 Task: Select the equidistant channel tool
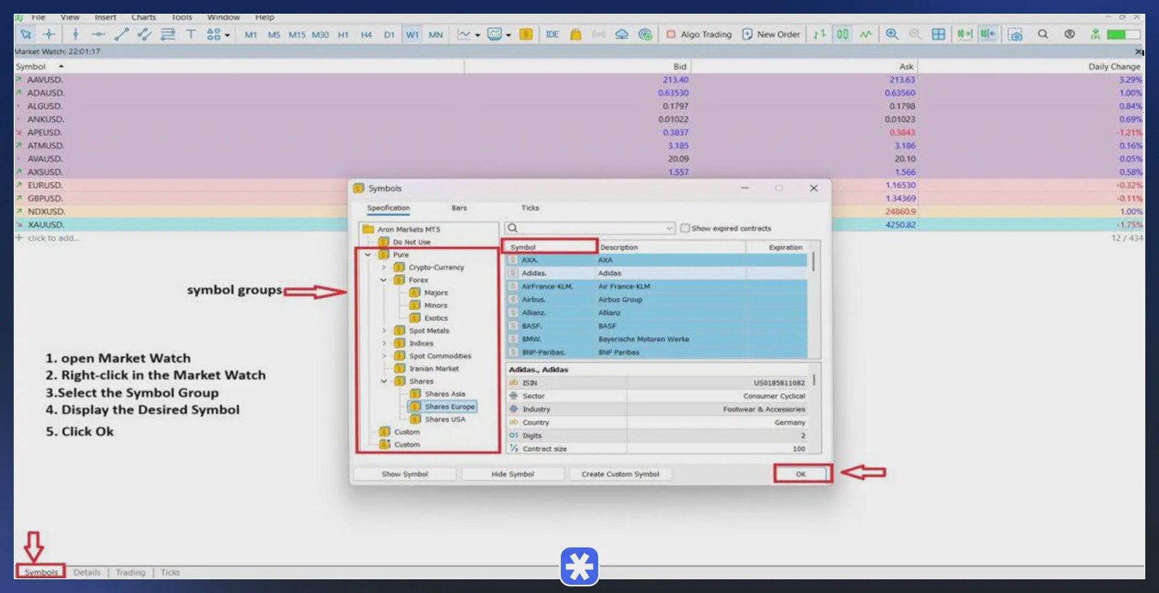click(x=144, y=34)
